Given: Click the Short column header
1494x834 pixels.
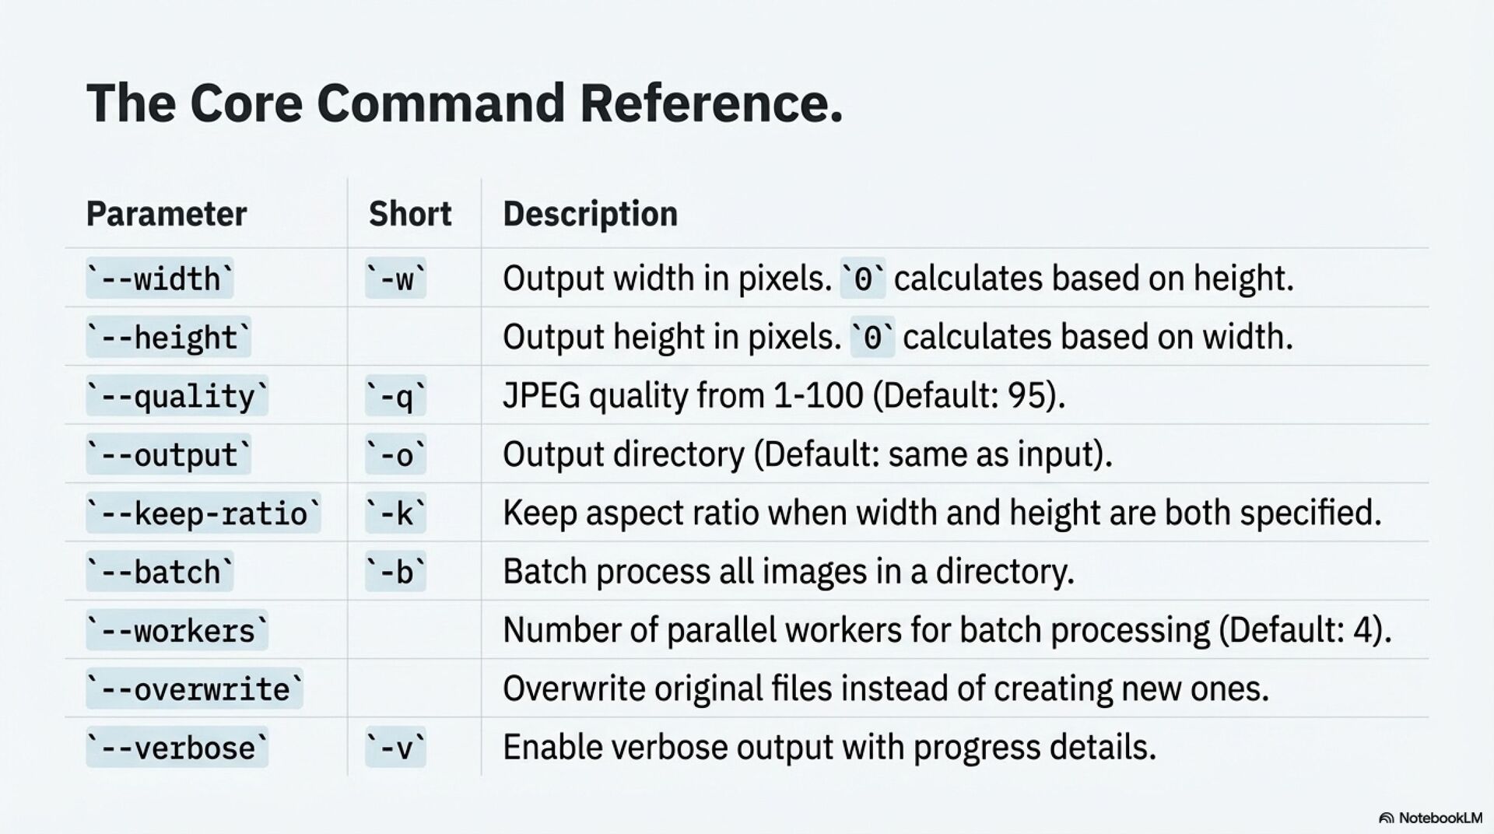Looking at the screenshot, I should 410,214.
